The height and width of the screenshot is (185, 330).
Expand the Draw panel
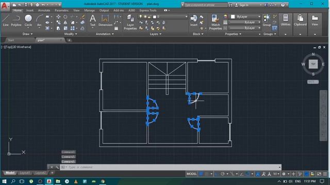tap(27, 34)
